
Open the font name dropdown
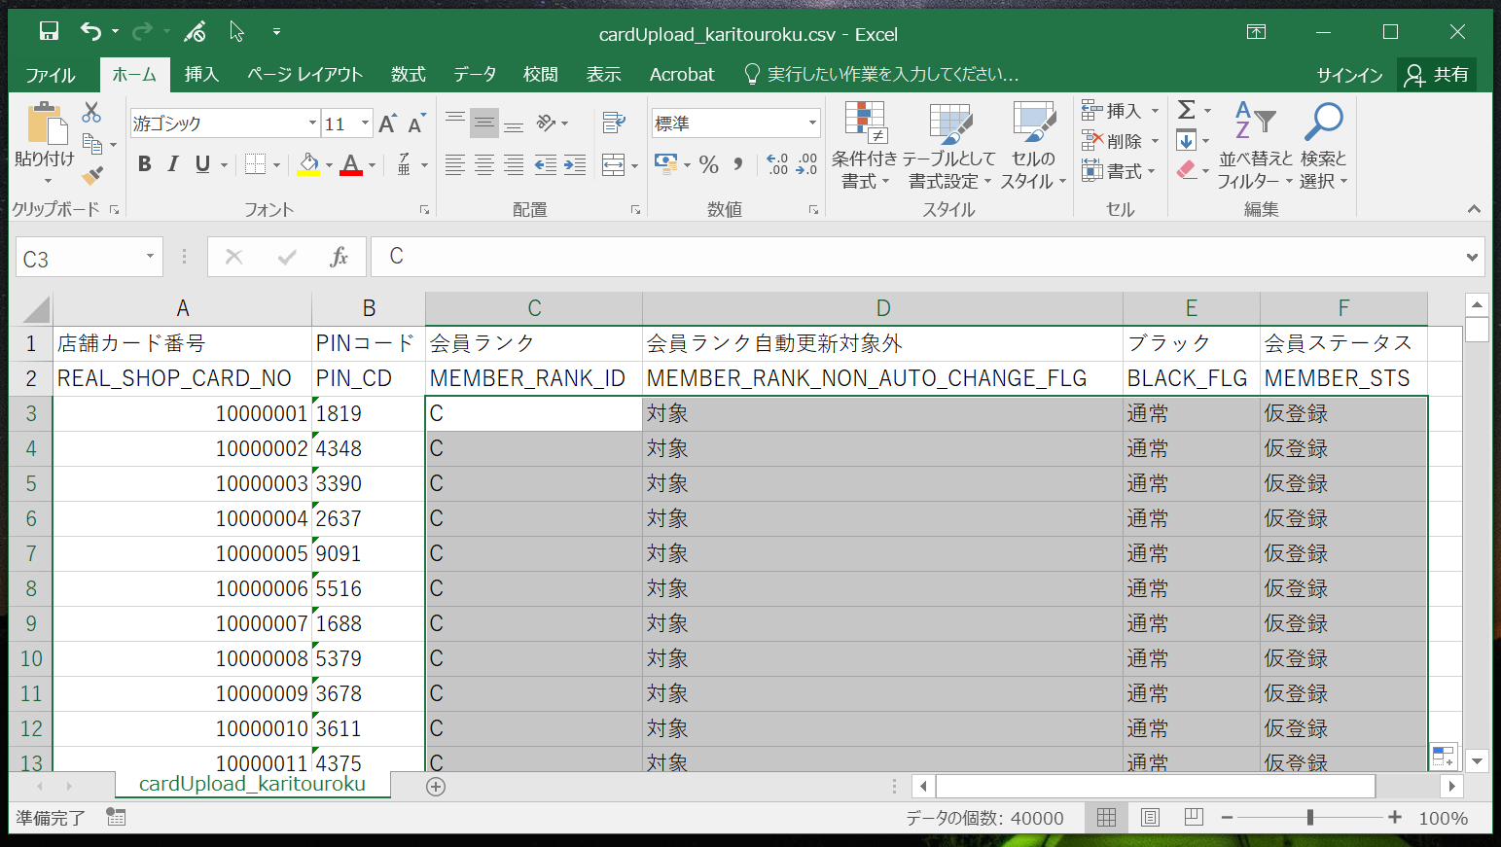(x=312, y=124)
